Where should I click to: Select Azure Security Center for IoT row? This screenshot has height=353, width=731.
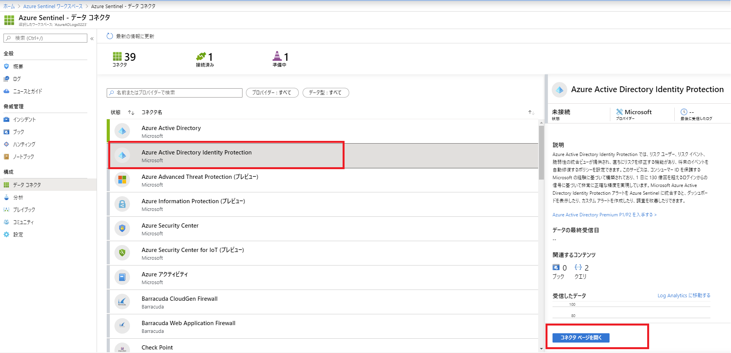click(x=322, y=253)
